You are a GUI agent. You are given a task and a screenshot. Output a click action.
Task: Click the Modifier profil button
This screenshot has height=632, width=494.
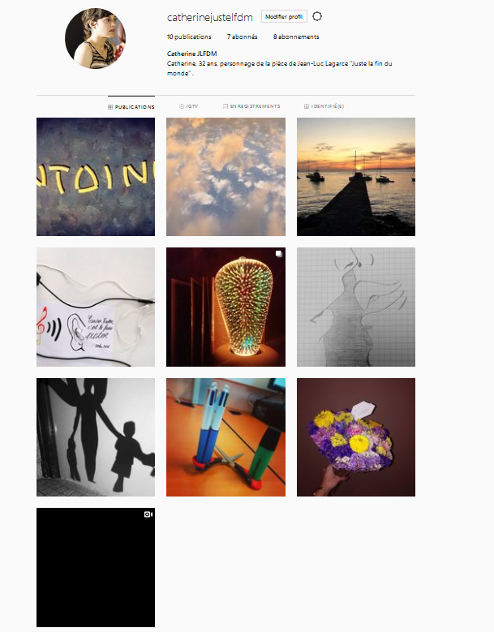(x=284, y=16)
